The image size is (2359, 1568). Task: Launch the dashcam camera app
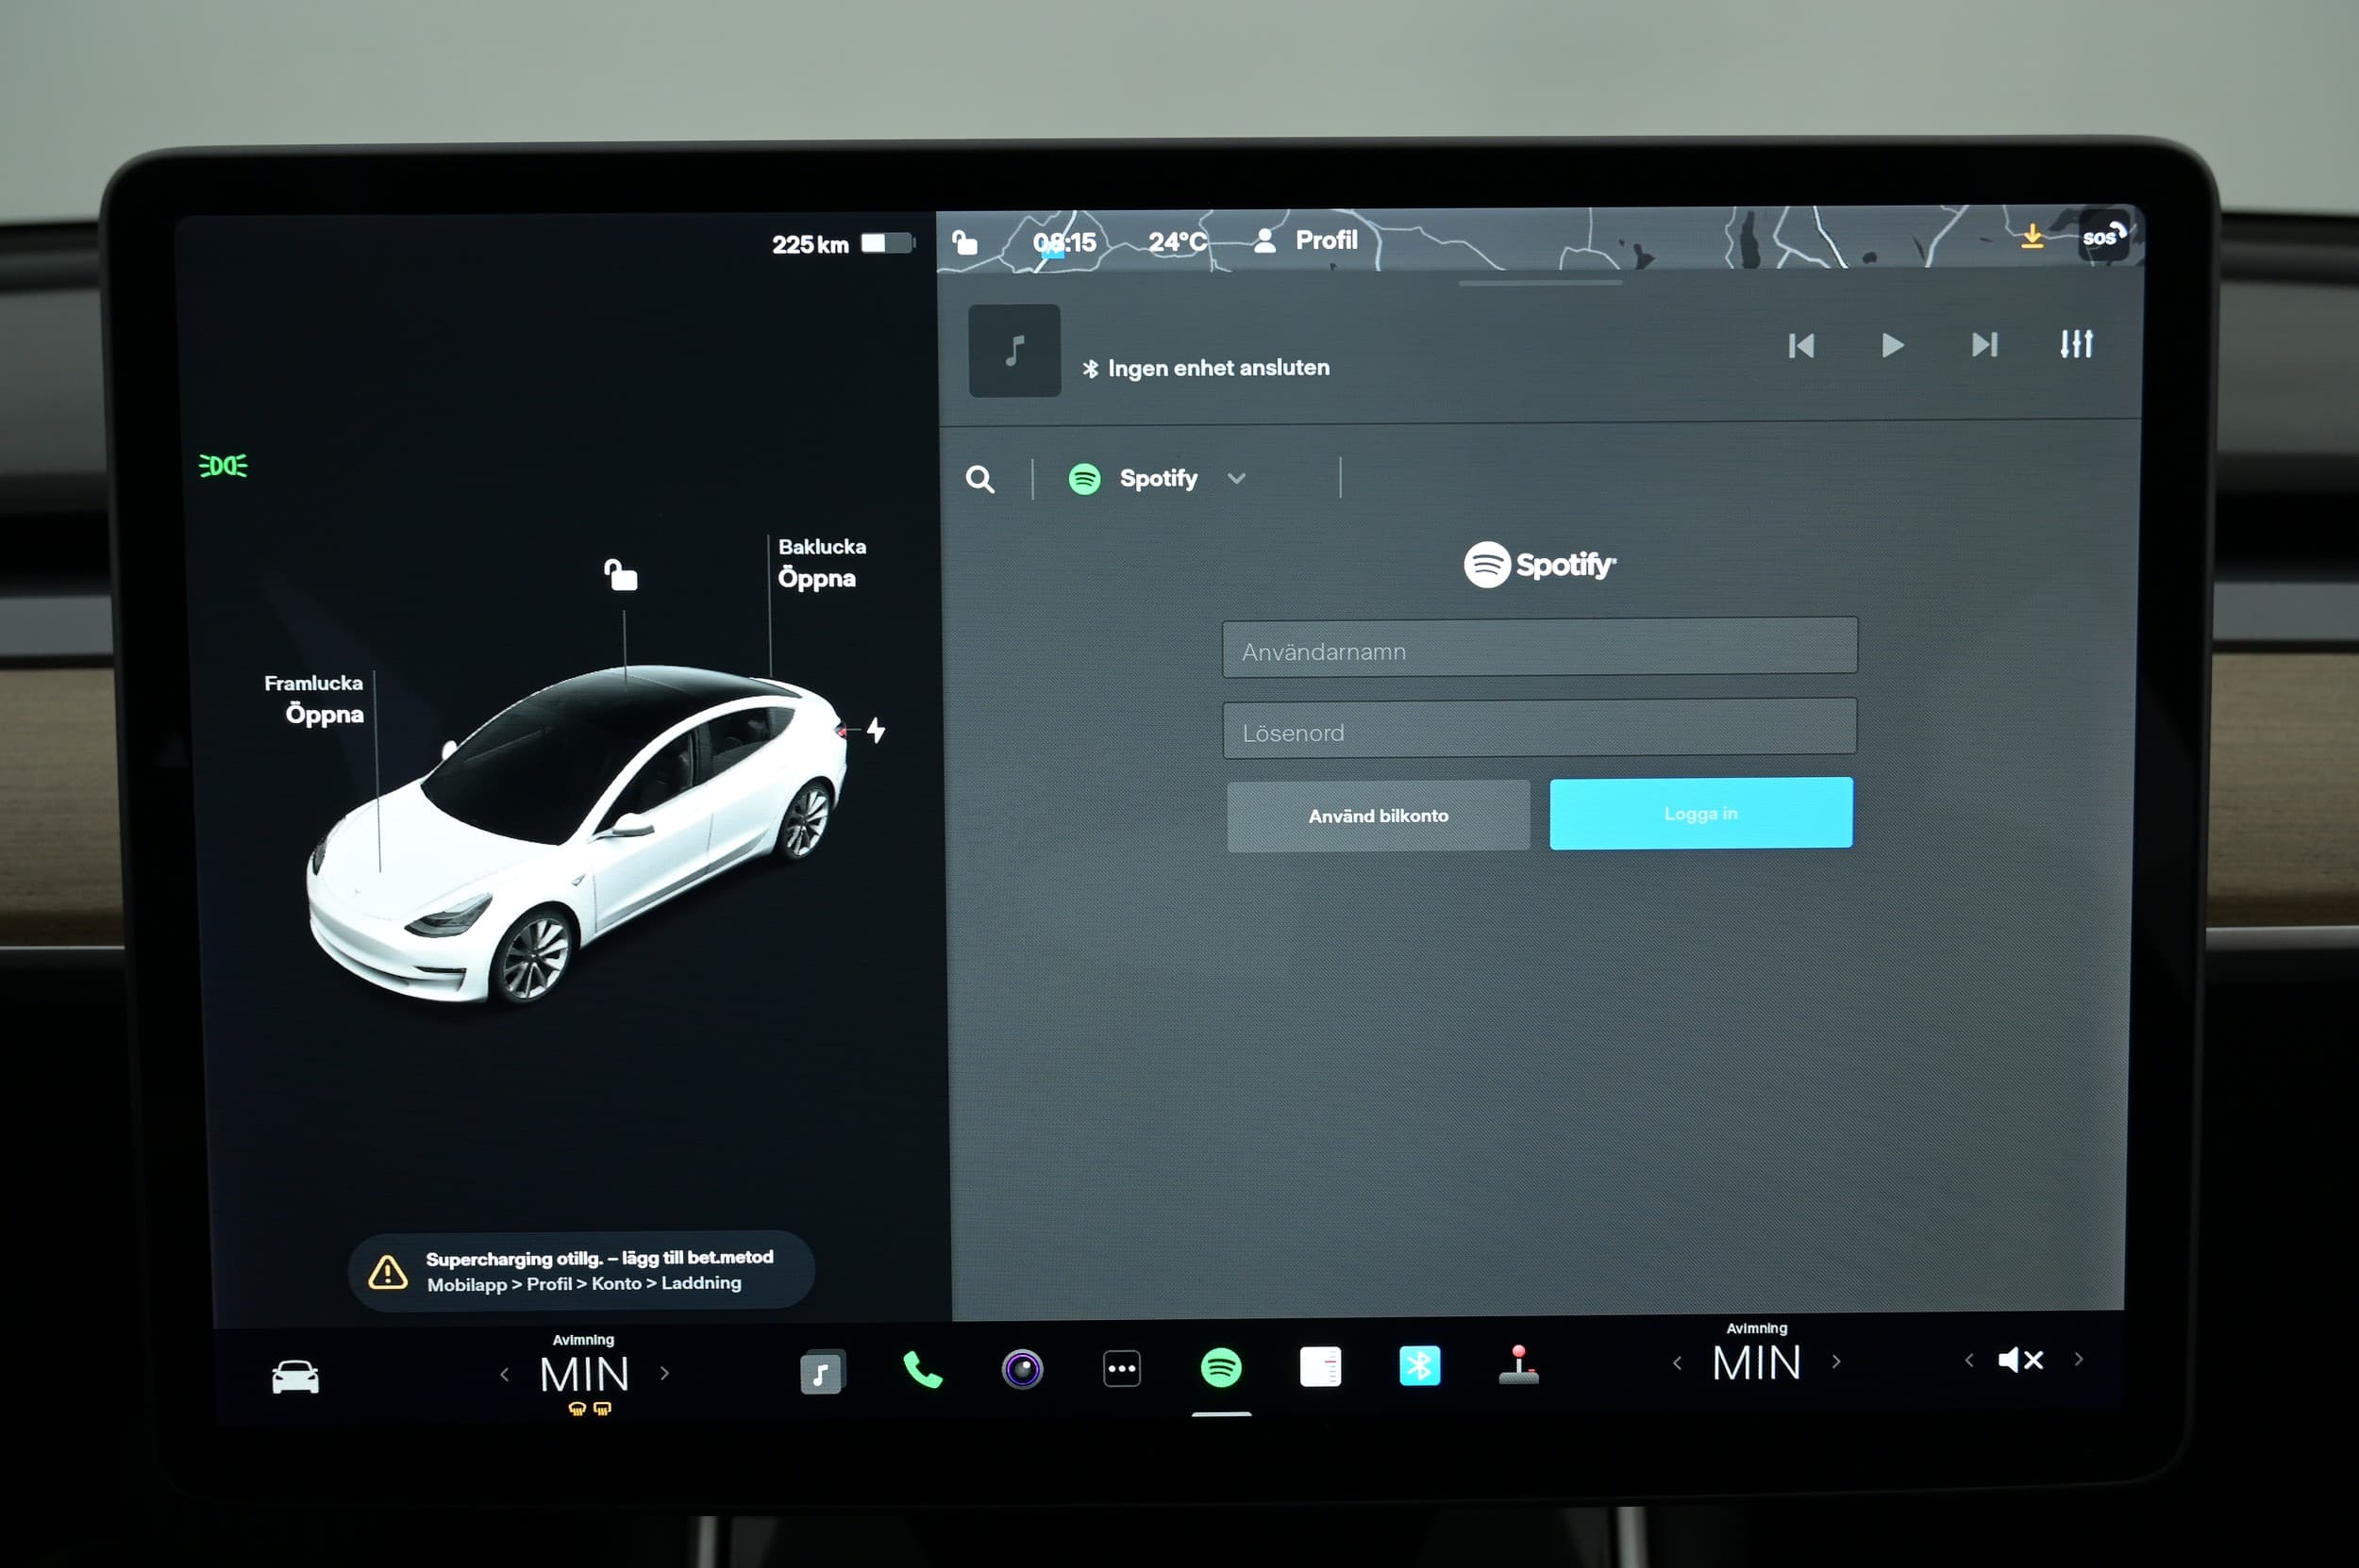pyautogui.click(x=1022, y=1369)
